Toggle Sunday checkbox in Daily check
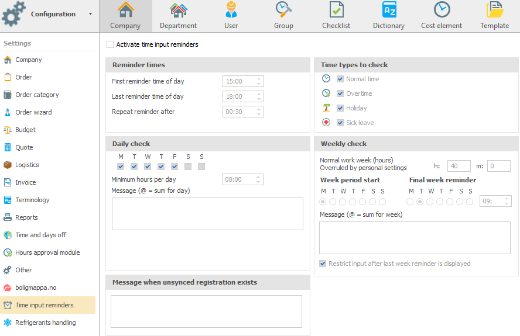 [x=201, y=167]
